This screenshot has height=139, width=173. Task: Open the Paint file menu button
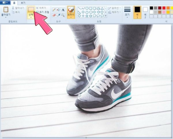pyautogui.click(x=5, y=2)
